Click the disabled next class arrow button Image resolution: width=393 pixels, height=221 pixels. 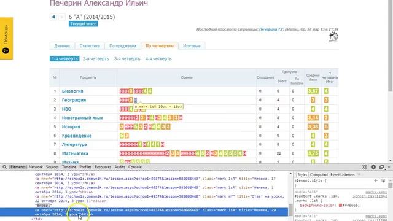(61, 17)
